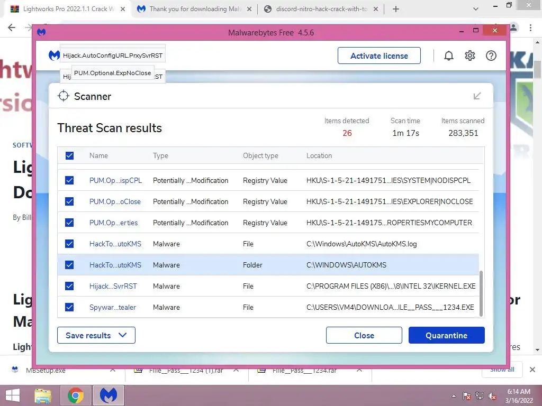Click the Scan time value 1m 17s
This screenshot has width=542, height=406.
click(405, 133)
